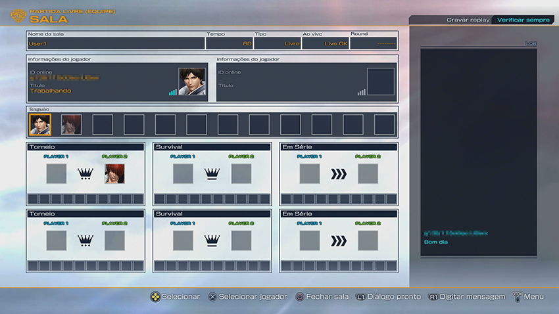Select Player 1 slot in bottom Torneio panel
This screenshot has width=559, height=314.
[57, 240]
